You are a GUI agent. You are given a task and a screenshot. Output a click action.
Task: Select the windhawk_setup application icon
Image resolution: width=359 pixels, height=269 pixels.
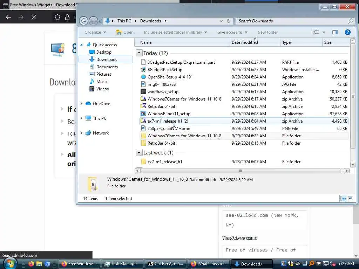(x=143, y=91)
